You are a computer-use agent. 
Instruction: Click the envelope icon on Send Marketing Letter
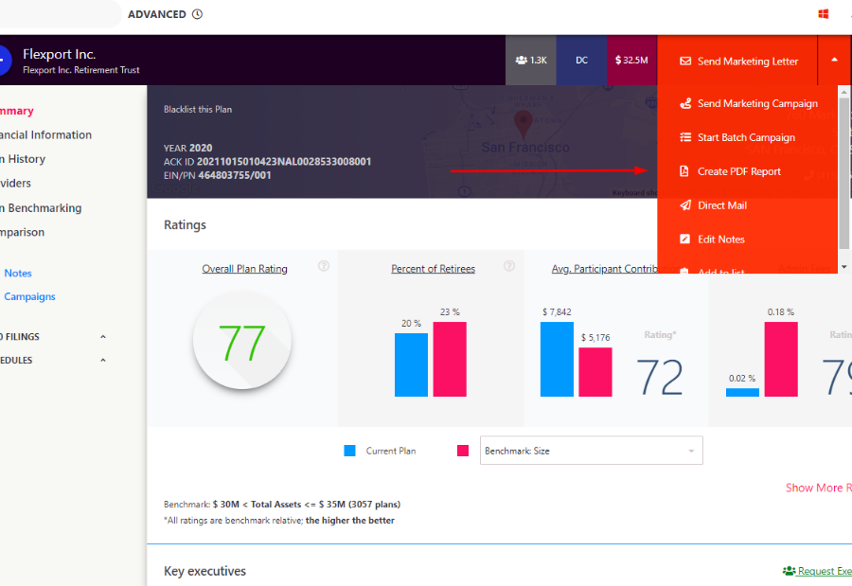[x=685, y=62]
